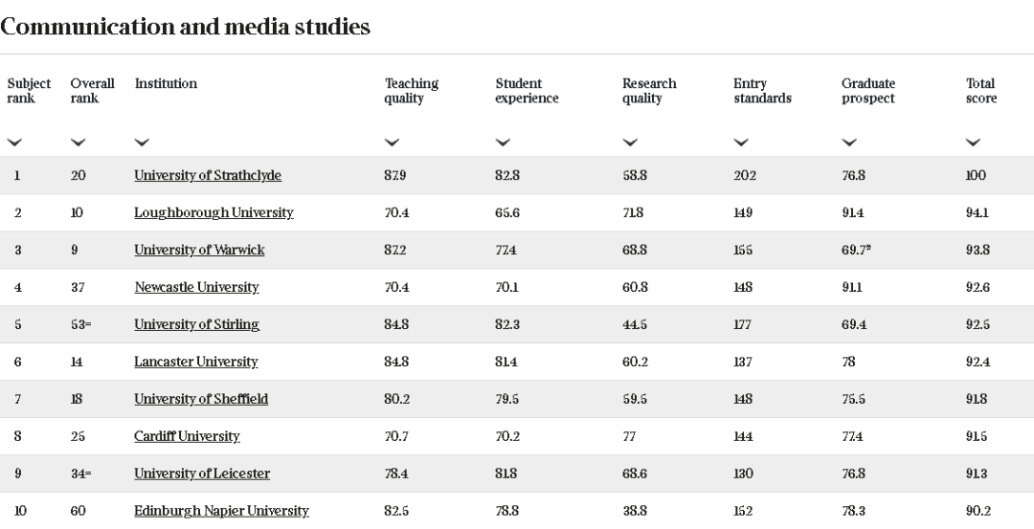Click the Overall rank sort chevron
The image size is (1034, 529).
click(78, 143)
